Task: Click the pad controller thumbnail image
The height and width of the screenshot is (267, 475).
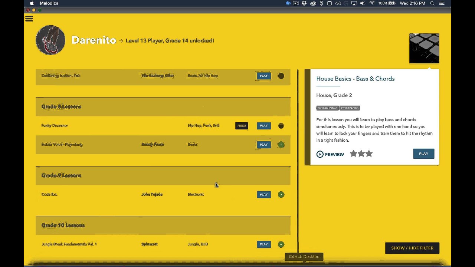Action: 424,48
